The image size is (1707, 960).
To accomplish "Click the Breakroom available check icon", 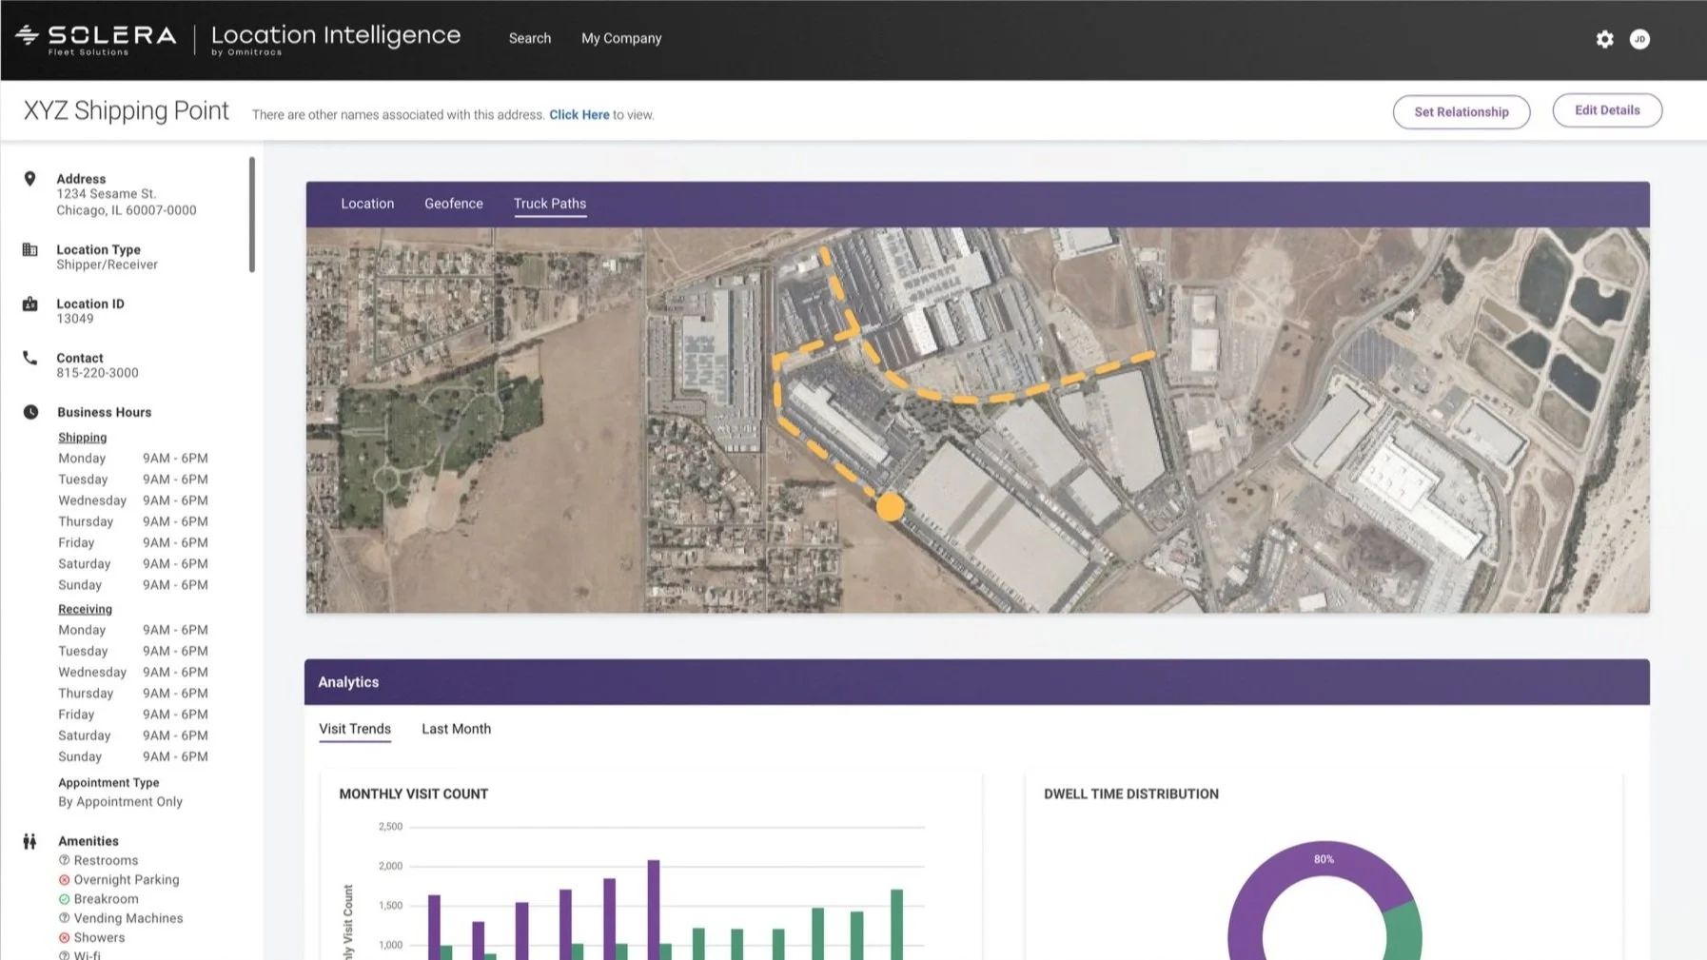I will (64, 899).
